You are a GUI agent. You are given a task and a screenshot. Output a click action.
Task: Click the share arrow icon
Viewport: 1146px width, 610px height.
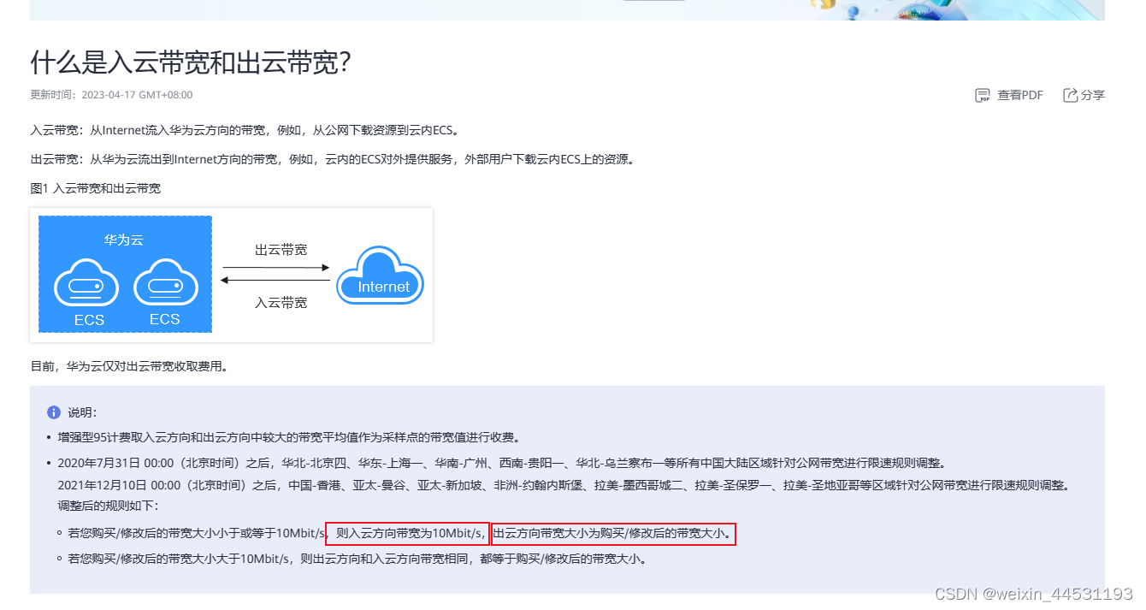tap(1070, 95)
